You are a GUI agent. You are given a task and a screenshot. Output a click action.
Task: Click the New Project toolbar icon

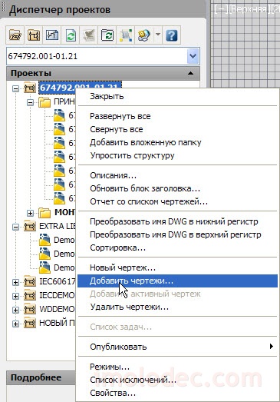pos(34,35)
